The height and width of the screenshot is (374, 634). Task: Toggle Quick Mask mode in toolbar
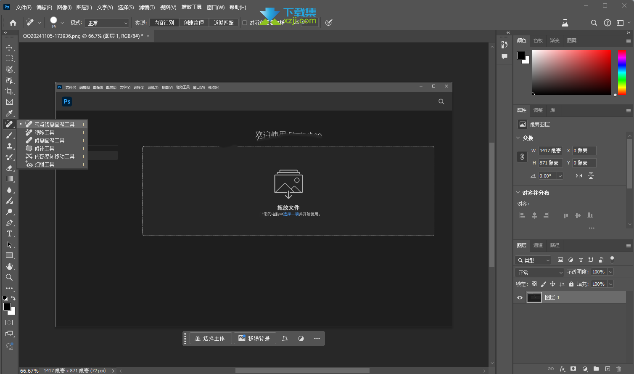pyautogui.click(x=9, y=323)
